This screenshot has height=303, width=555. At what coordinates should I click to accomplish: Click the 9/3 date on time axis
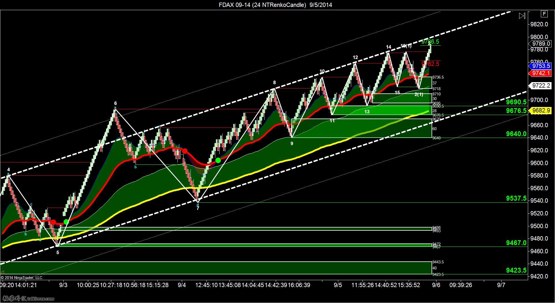(63, 285)
